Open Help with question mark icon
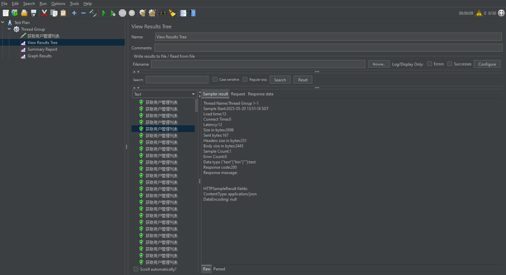Viewport: 506px width, 275px height. [x=193, y=13]
